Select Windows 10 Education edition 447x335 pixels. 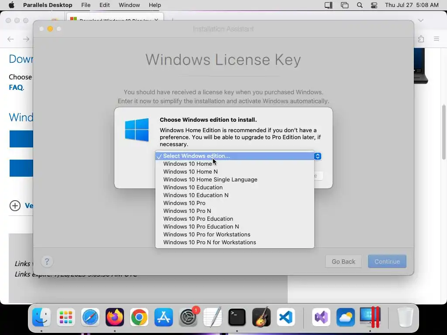pos(234,188)
